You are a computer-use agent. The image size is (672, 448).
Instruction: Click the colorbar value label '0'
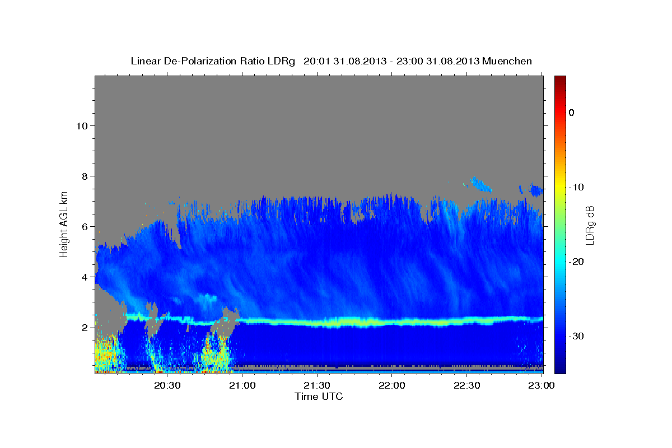coord(571,113)
